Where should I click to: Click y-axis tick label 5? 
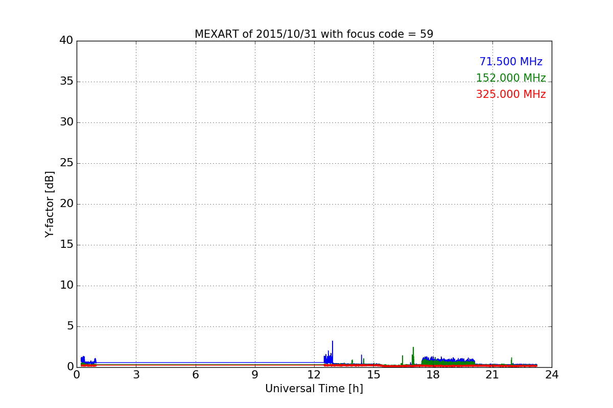[70, 326]
